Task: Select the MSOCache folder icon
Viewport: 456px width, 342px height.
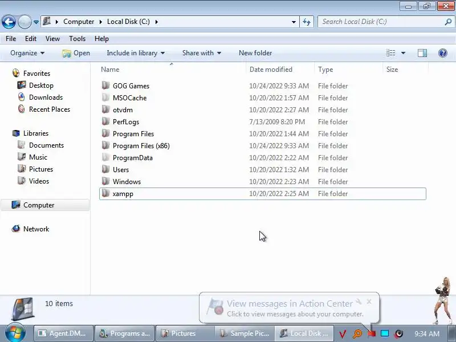Action: [106, 97]
